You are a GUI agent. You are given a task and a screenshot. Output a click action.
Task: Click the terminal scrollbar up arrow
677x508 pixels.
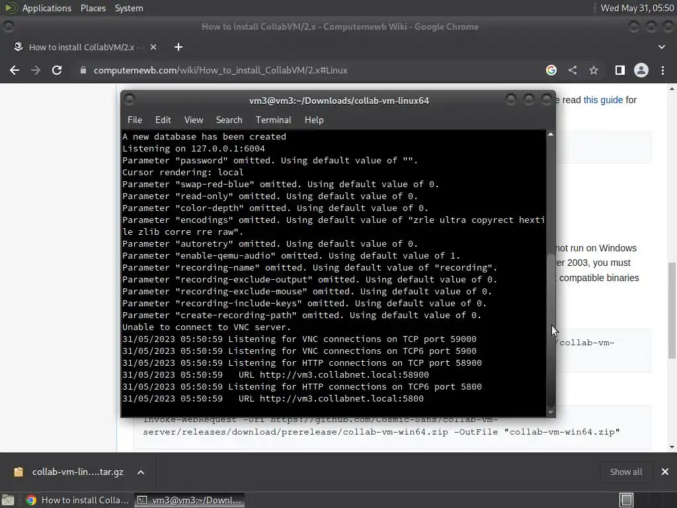551,134
